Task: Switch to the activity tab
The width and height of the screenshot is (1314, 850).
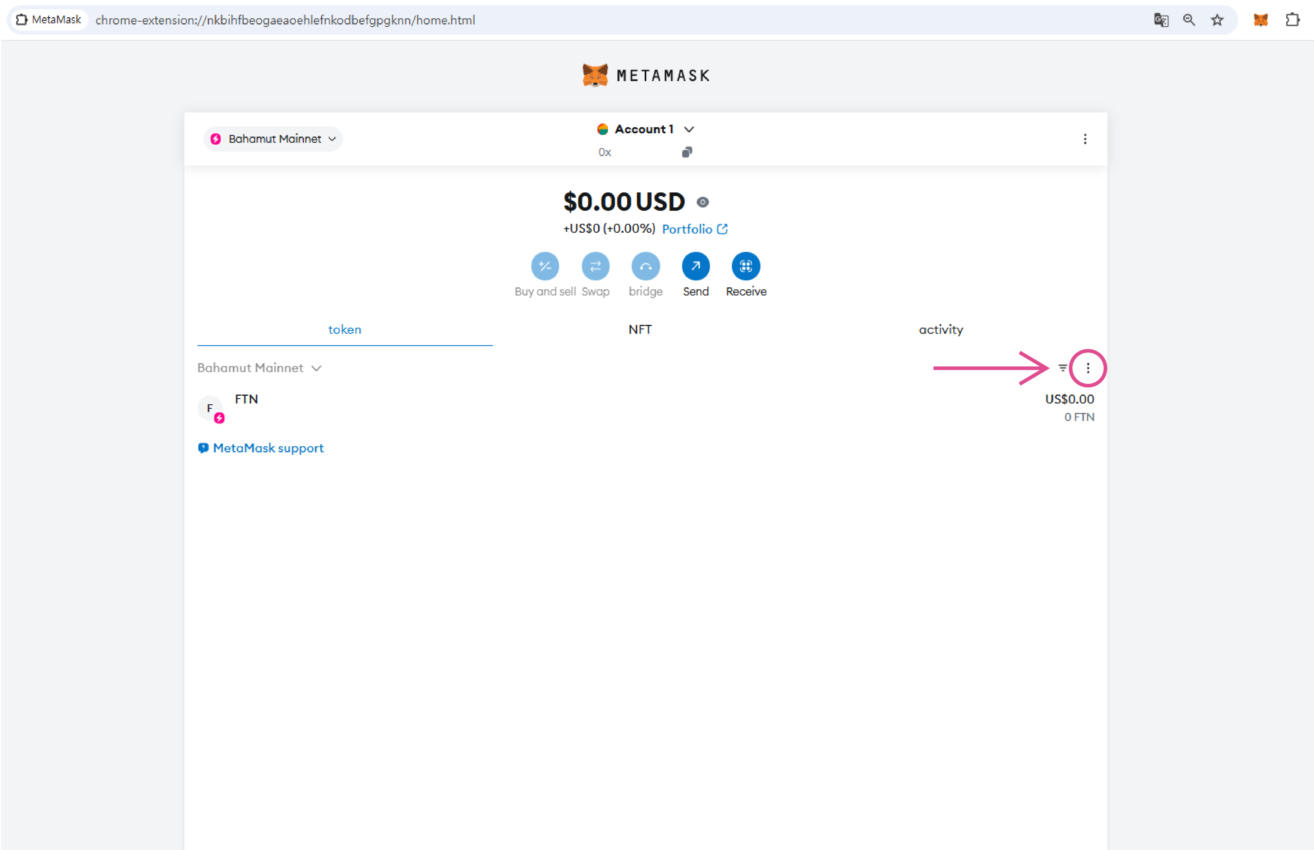Action: click(941, 330)
